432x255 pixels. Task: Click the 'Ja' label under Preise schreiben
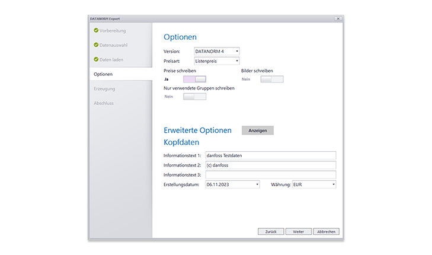(x=166, y=79)
